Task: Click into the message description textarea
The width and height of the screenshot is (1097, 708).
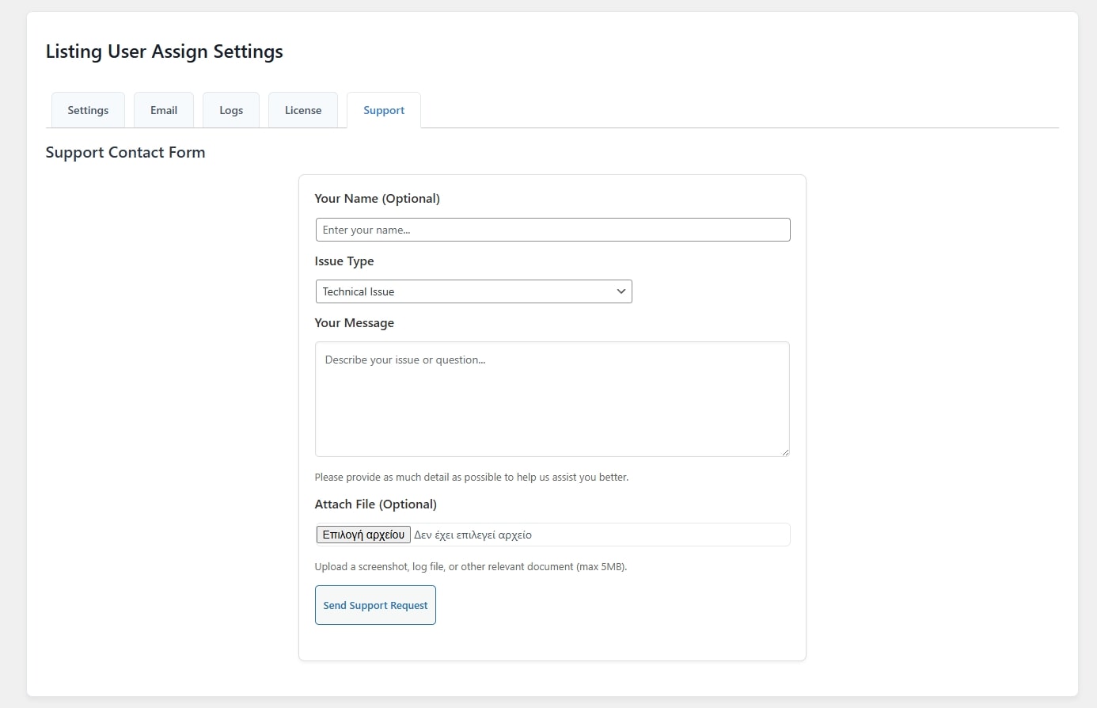Action: [x=552, y=399]
